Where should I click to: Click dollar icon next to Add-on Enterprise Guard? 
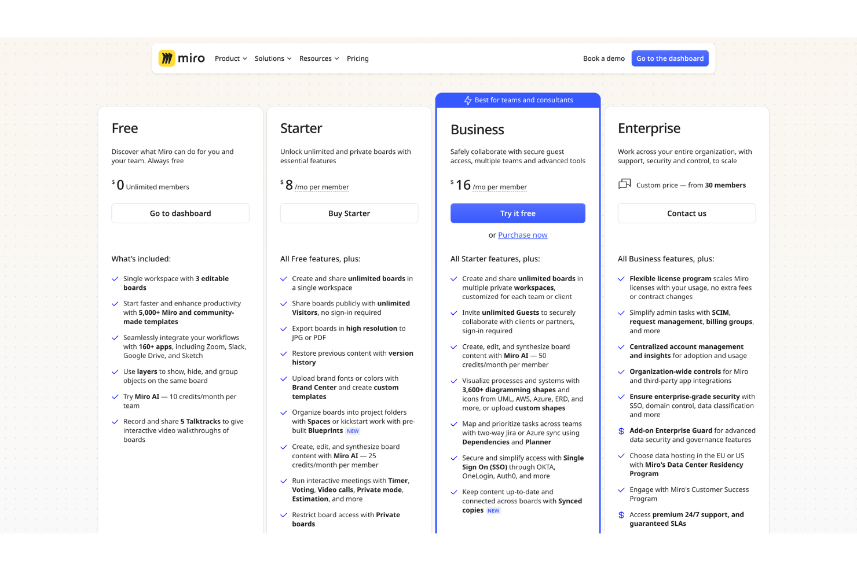coord(621,431)
